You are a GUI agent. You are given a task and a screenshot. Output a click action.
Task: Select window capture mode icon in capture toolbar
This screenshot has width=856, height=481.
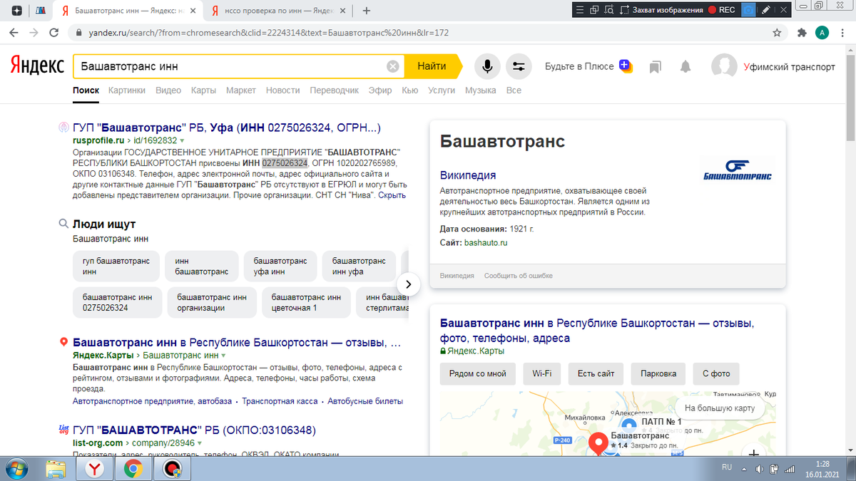594,10
